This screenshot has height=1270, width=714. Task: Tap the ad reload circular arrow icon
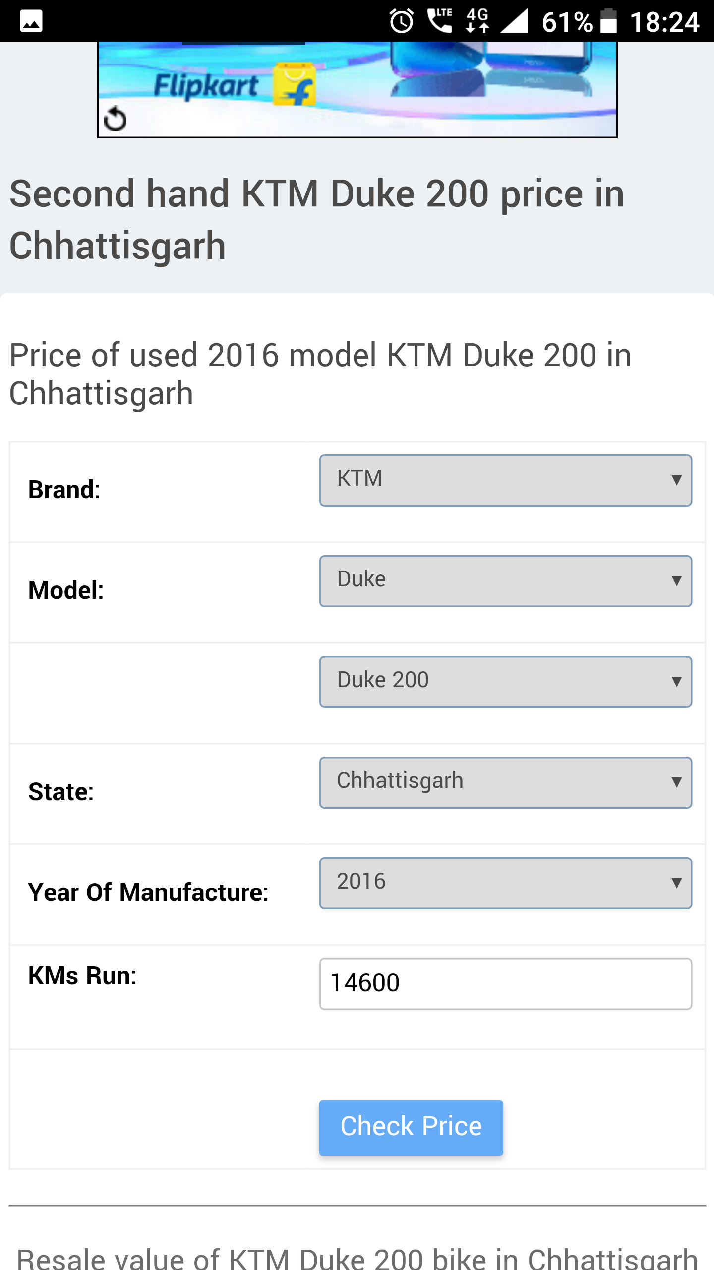115,119
